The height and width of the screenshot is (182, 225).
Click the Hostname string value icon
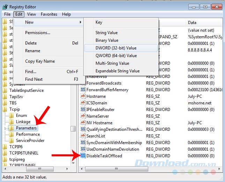(x=83, y=96)
